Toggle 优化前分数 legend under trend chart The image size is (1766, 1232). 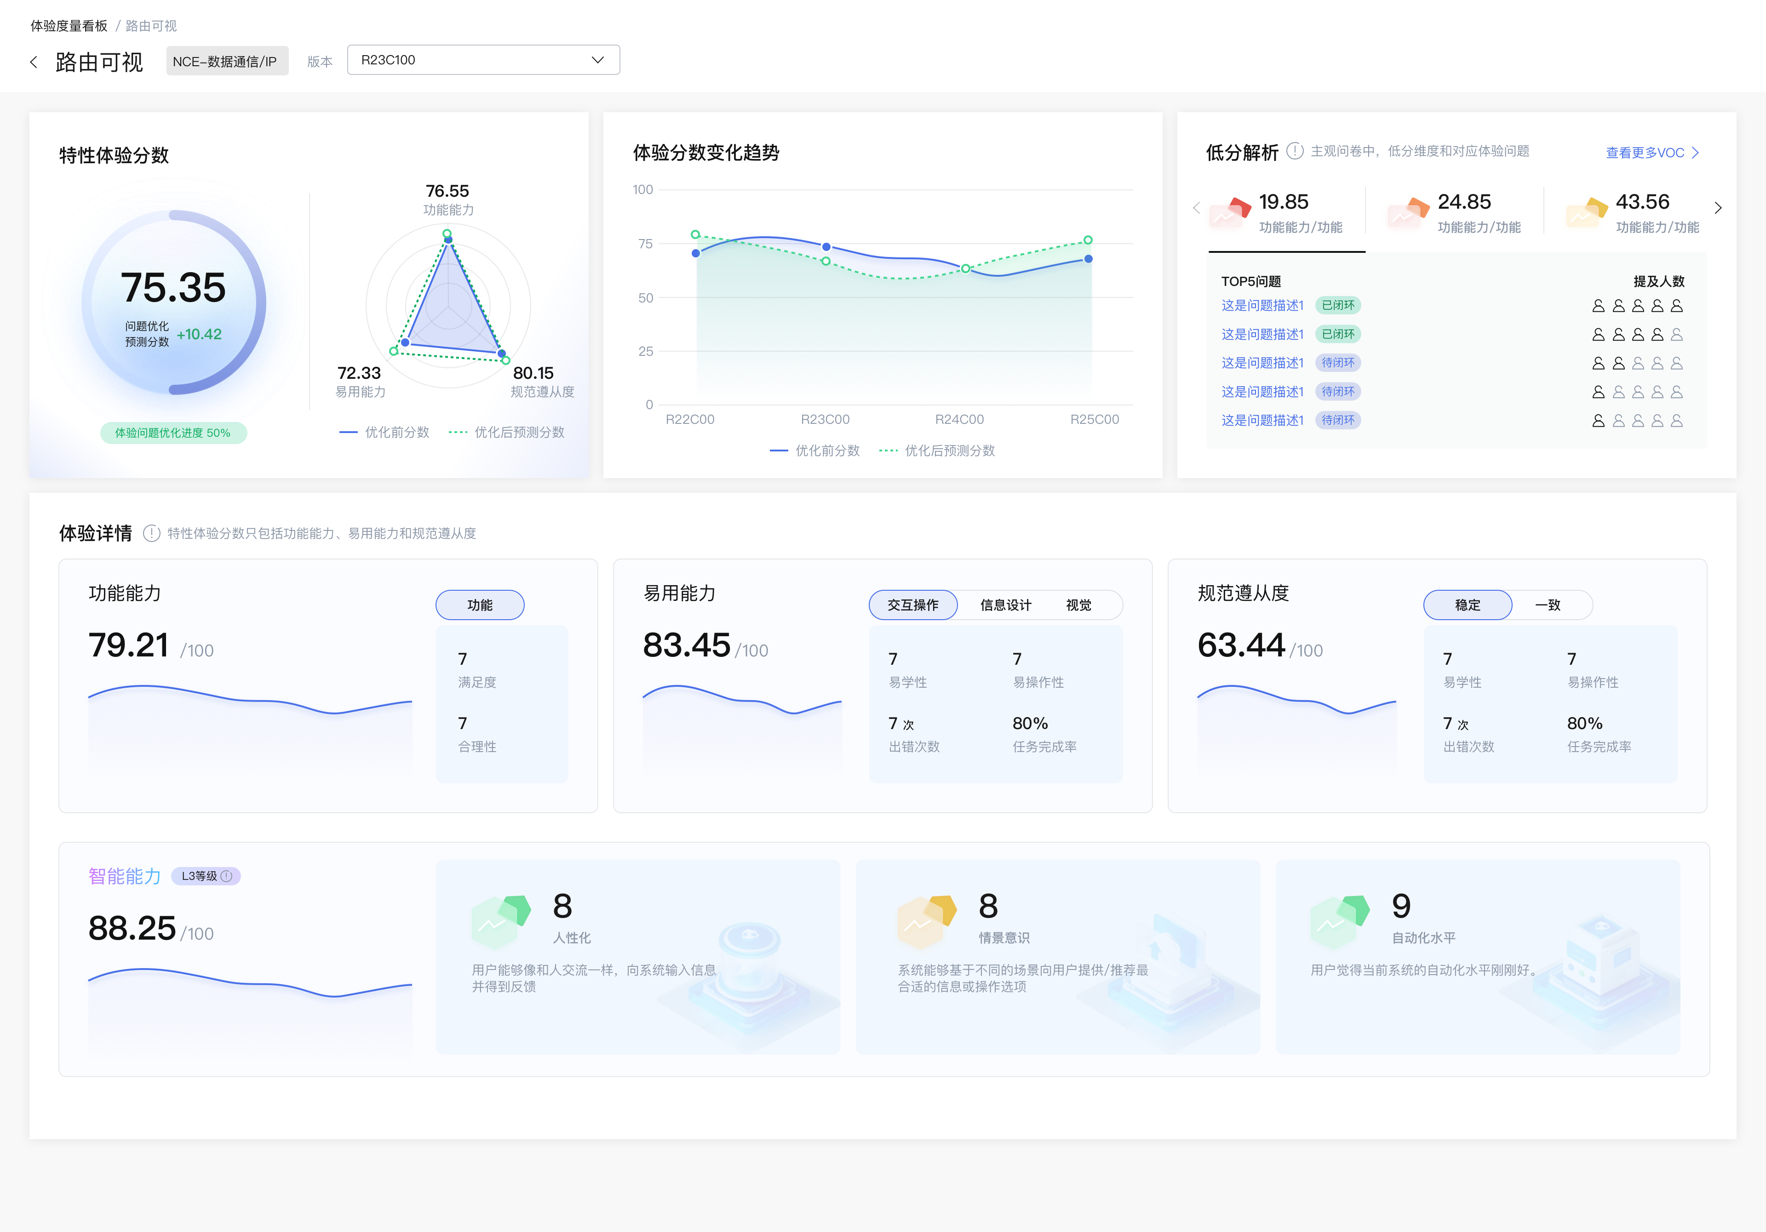point(814,451)
